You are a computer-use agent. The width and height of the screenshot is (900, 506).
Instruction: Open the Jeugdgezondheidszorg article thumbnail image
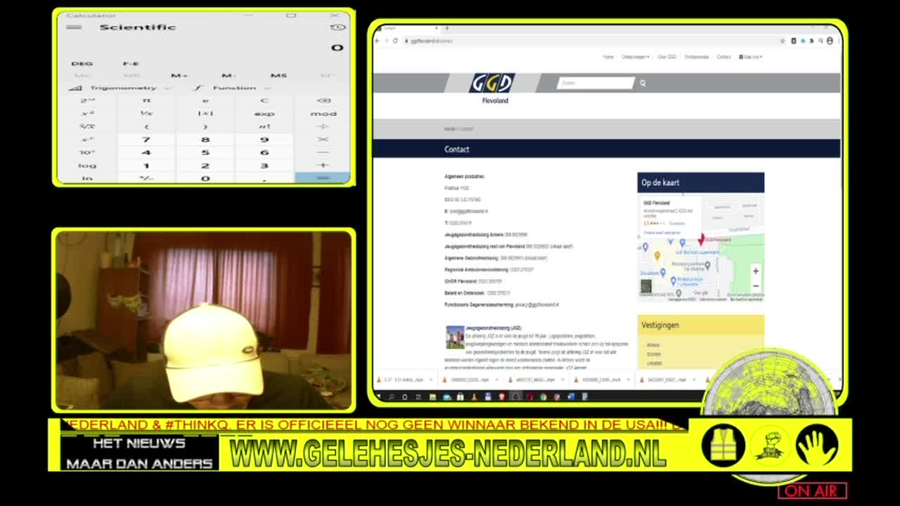(x=455, y=337)
